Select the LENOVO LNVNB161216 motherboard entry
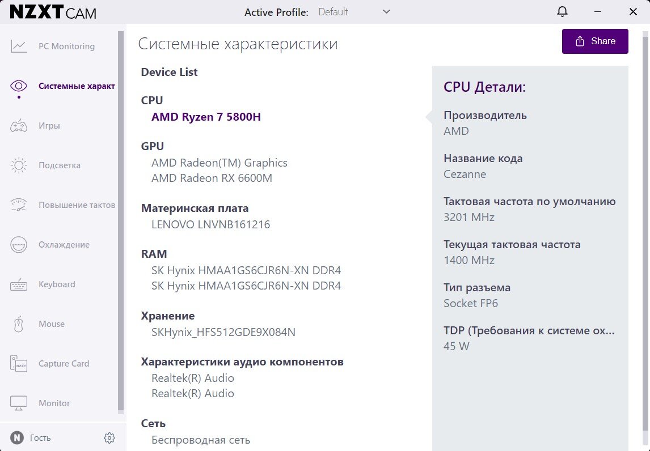The width and height of the screenshot is (650, 451). (x=210, y=224)
